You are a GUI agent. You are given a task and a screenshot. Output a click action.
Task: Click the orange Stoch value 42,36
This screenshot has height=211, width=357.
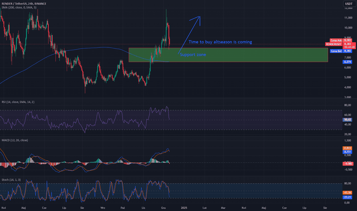pyautogui.click(x=347, y=193)
